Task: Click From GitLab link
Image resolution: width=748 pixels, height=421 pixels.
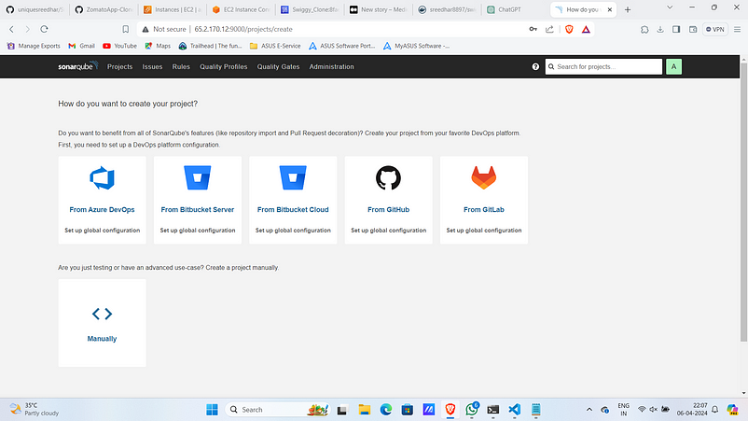Action: pyautogui.click(x=484, y=209)
